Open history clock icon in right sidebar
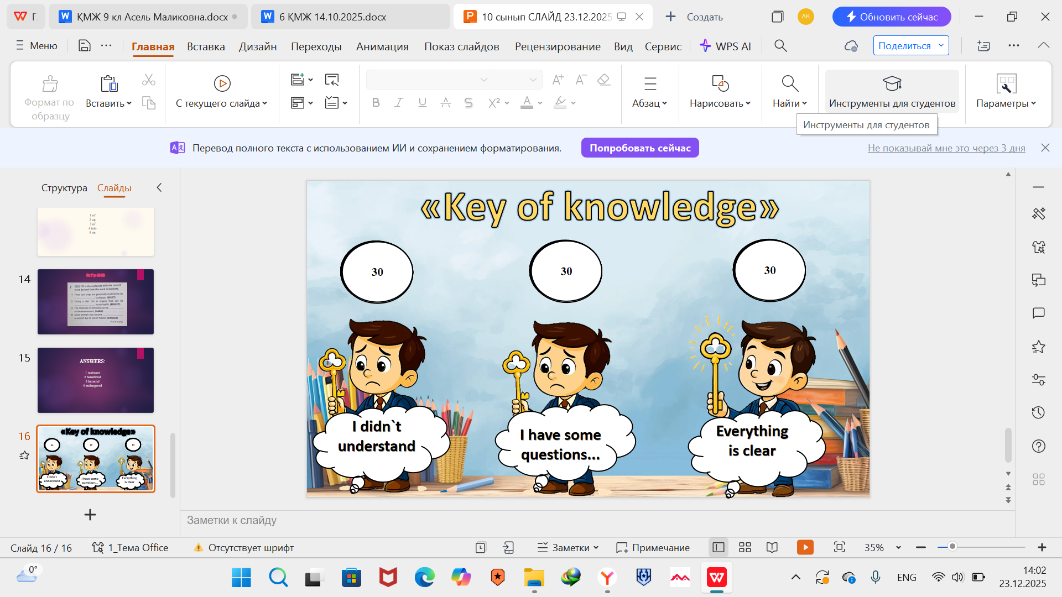Screen dimensions: 1062x597 point(1038,412)
